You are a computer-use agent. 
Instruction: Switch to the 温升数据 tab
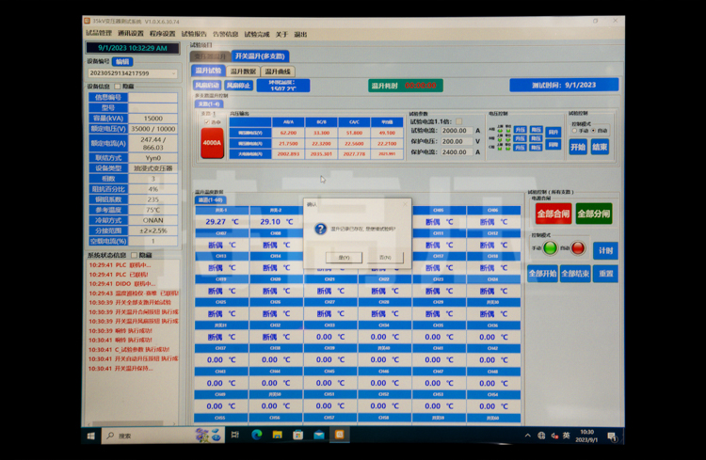[244, 71]
